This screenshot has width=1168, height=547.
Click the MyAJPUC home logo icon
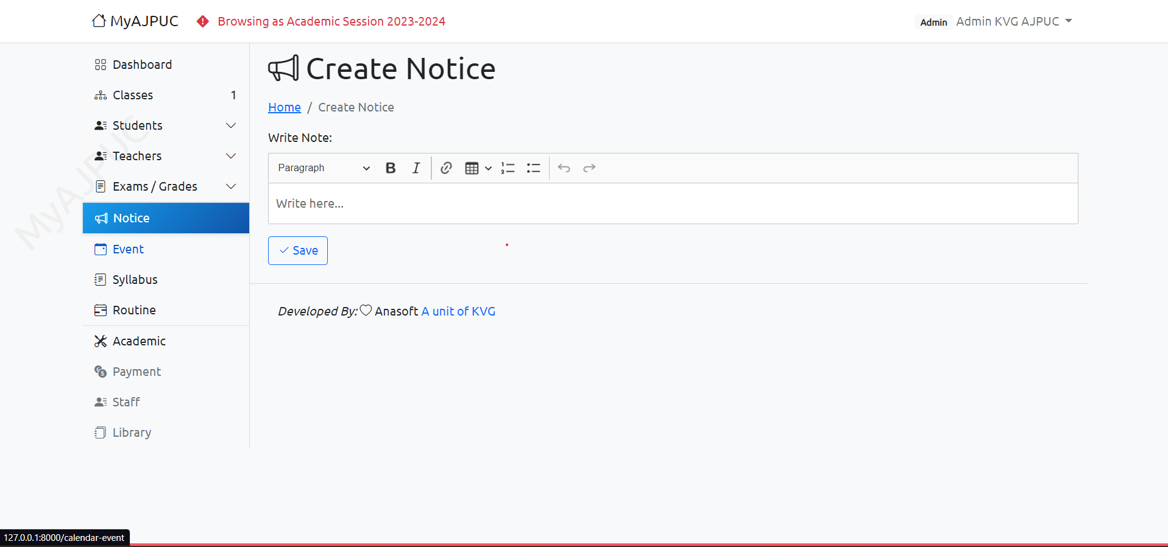pyautogui.click(x=99, y=21)
